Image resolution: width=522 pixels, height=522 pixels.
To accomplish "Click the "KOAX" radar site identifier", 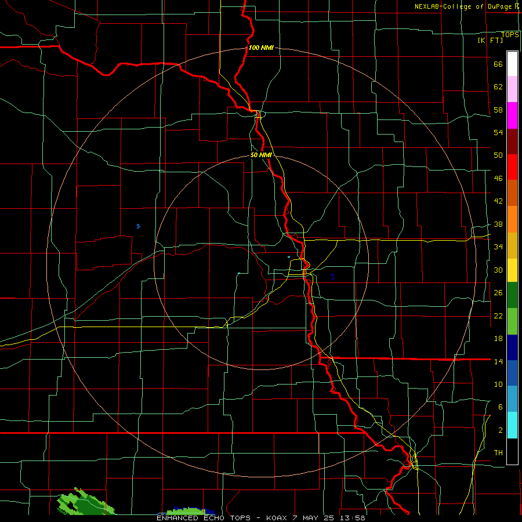I will pyautogui.click(x=277, y=518).
